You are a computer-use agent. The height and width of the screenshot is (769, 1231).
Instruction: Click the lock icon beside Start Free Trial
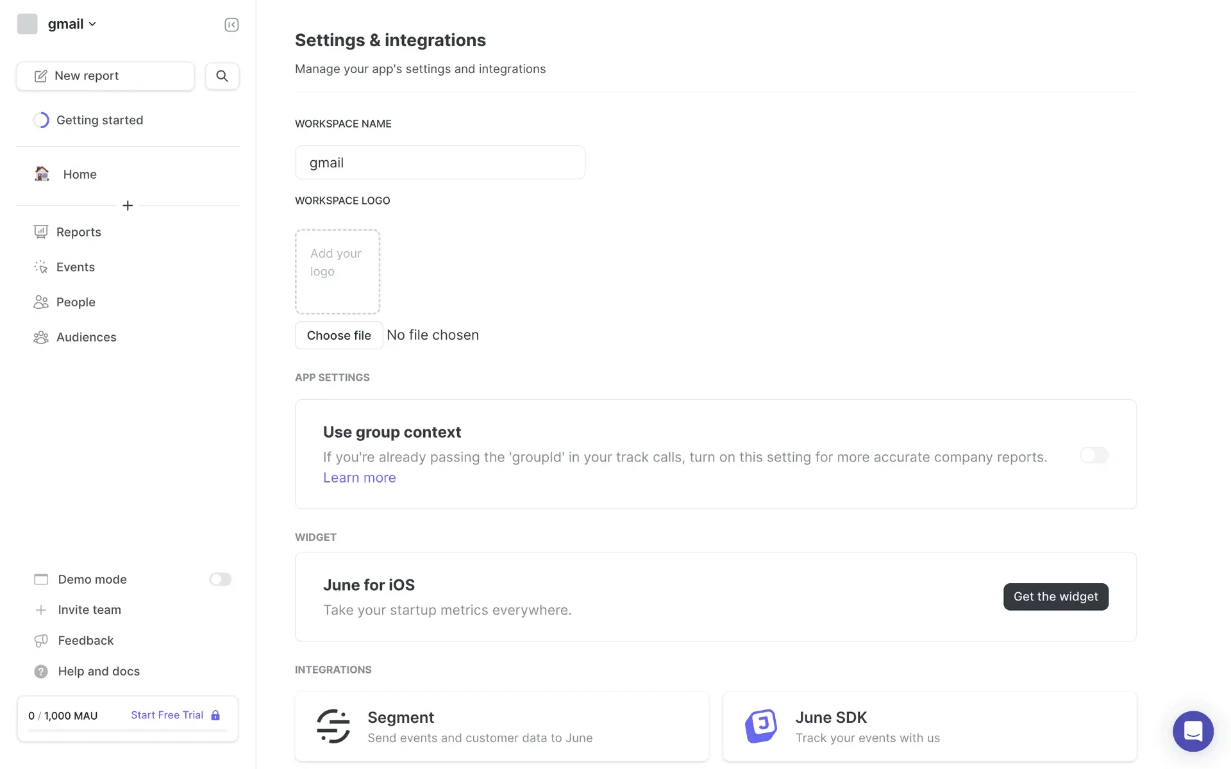pyautogui.click(x=215, y=715)
